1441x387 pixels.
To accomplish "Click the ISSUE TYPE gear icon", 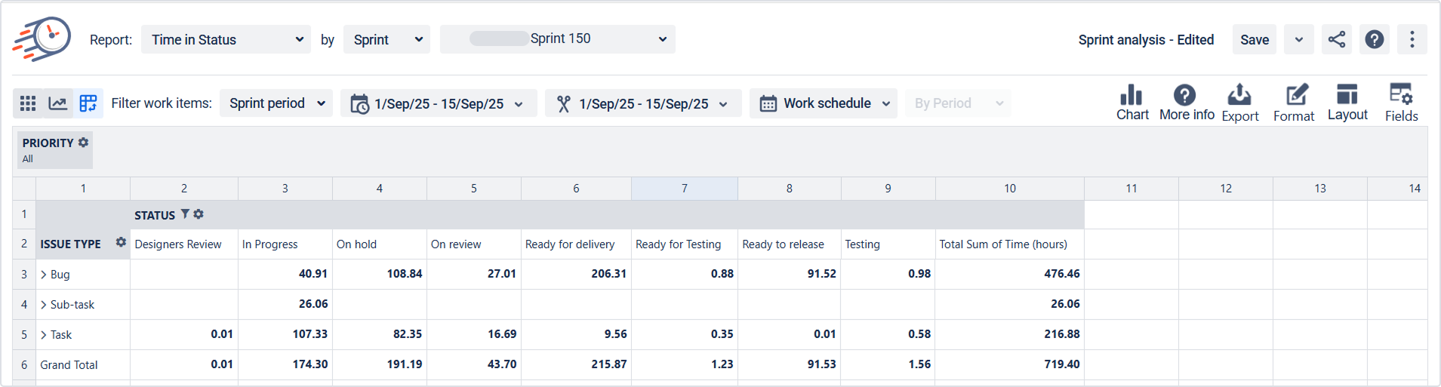I will pos(121,242).
